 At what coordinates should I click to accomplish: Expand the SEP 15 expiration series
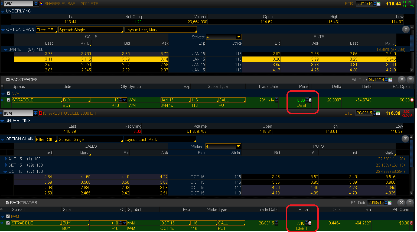point(6,165)
